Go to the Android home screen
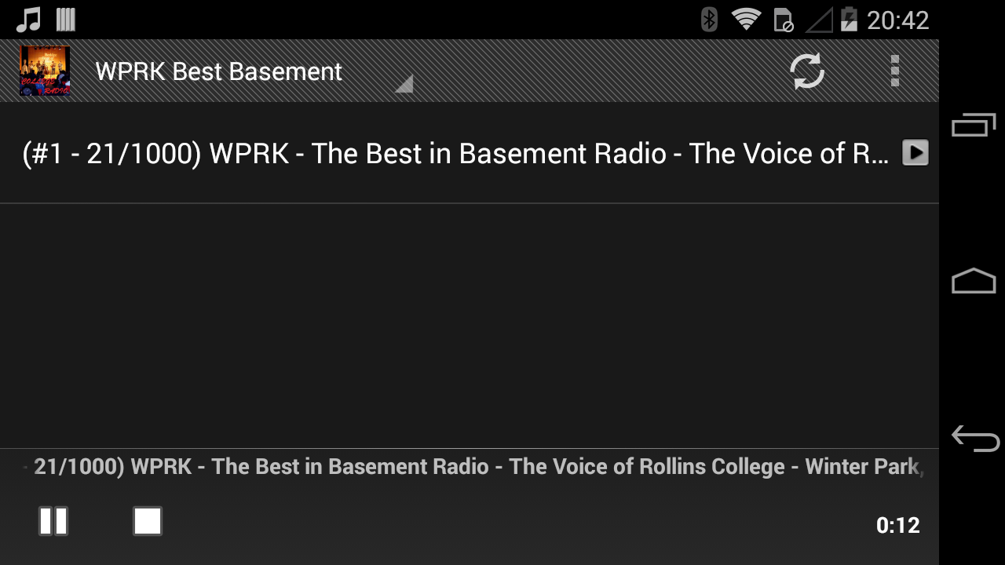 [974, 281]
